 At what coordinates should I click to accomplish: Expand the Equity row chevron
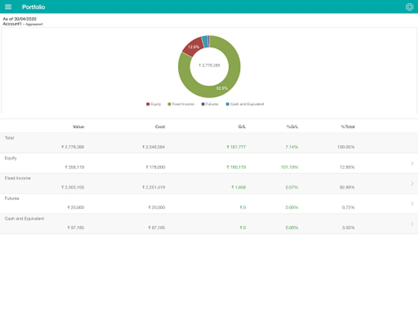[x=412, y=163]
